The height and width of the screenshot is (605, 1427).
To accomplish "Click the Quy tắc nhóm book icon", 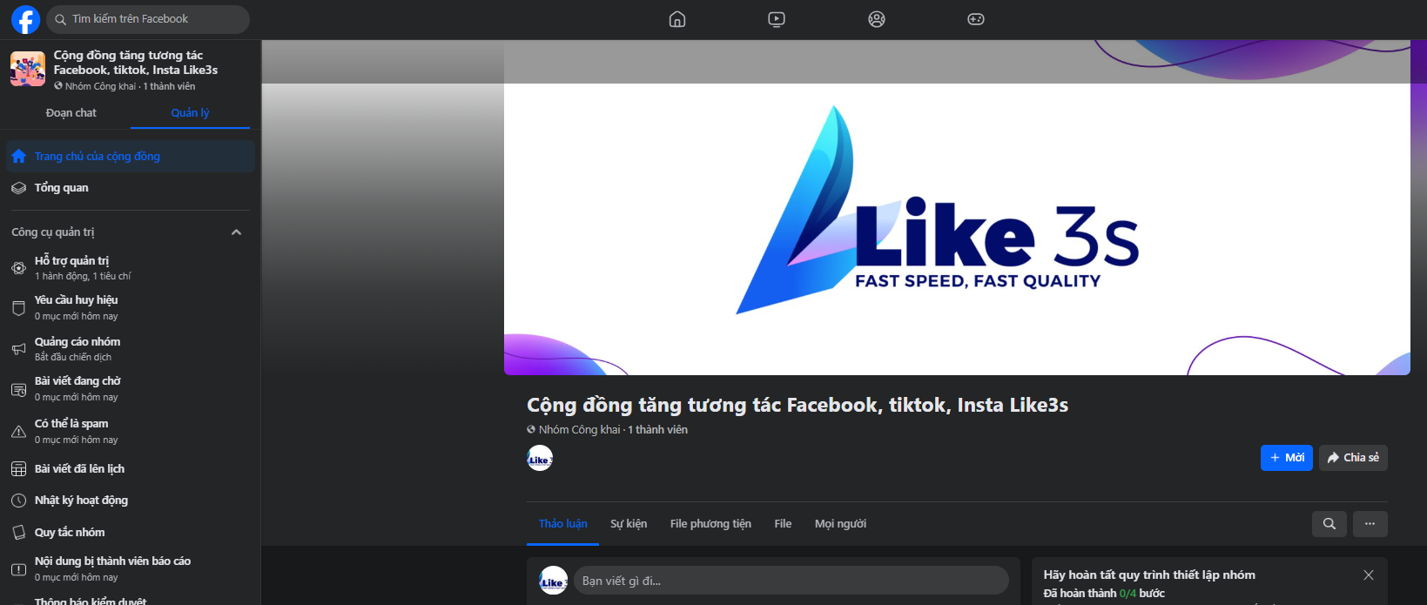I will 18,533.
